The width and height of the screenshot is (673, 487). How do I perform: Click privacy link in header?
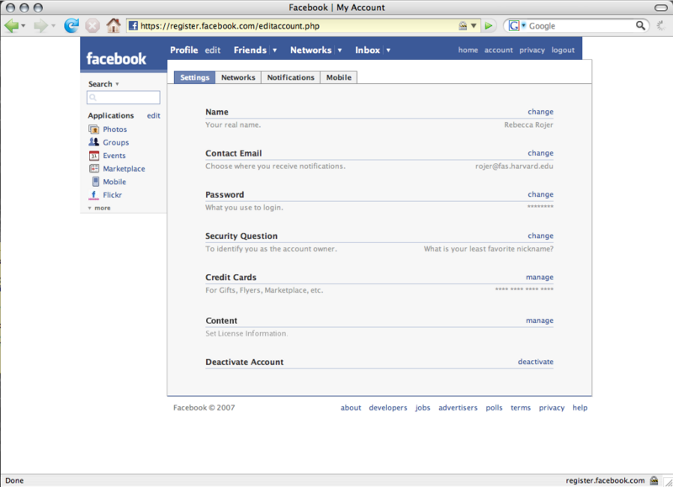532,50
